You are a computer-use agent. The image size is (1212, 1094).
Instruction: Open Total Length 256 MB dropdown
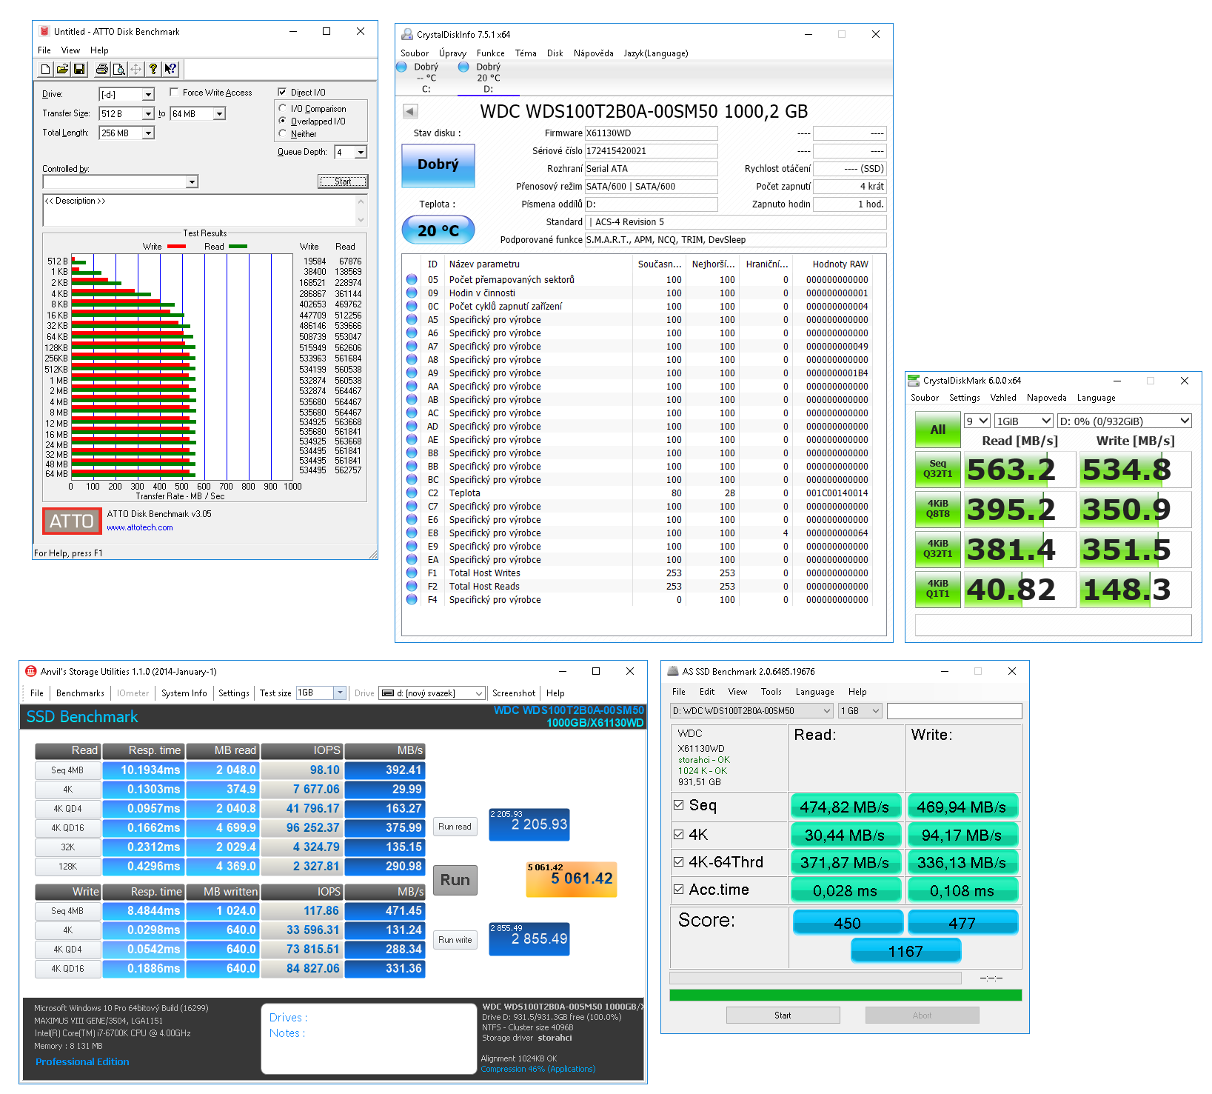148,133
